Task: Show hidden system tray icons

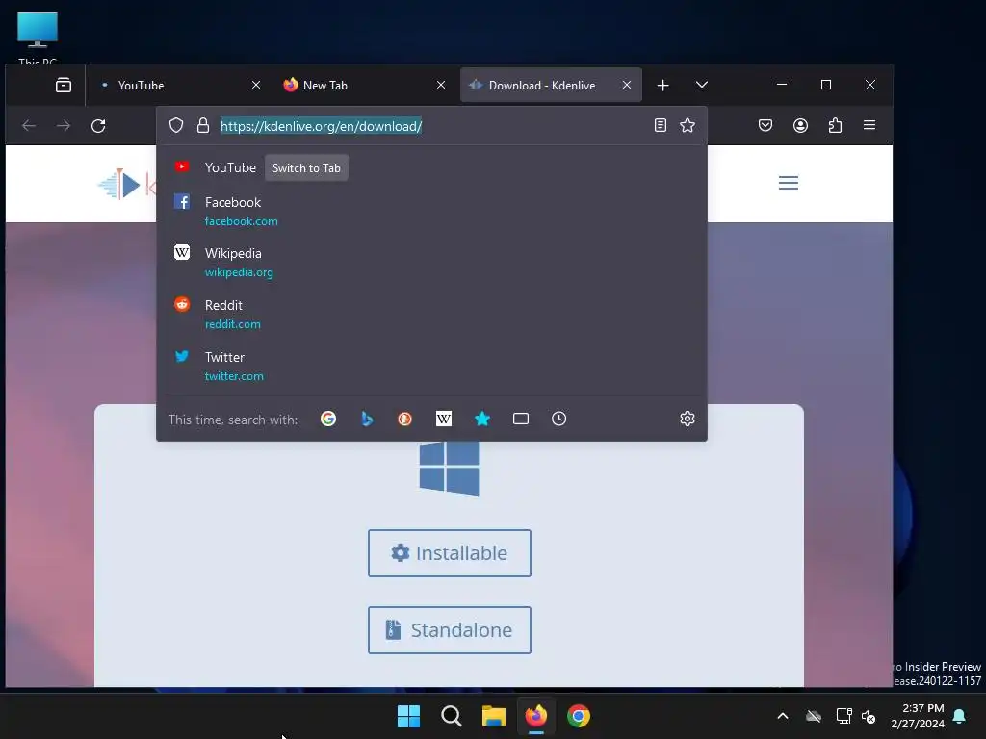Action: point(783,716)
